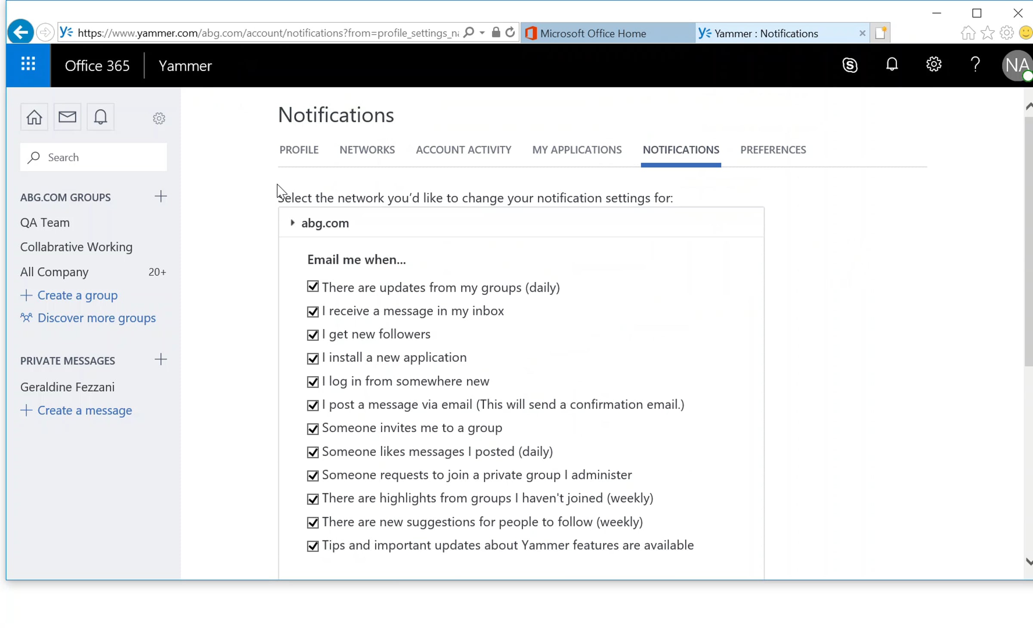
Task: Open Yammer sidebar notifications bell
Action: pyautogui.click(x=100, y=117)
